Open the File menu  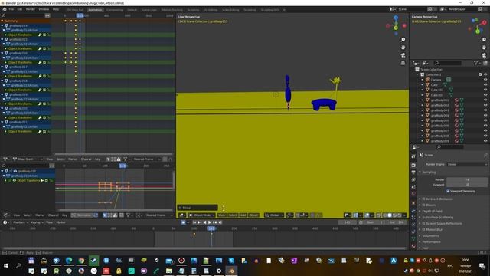pos(11,9)
